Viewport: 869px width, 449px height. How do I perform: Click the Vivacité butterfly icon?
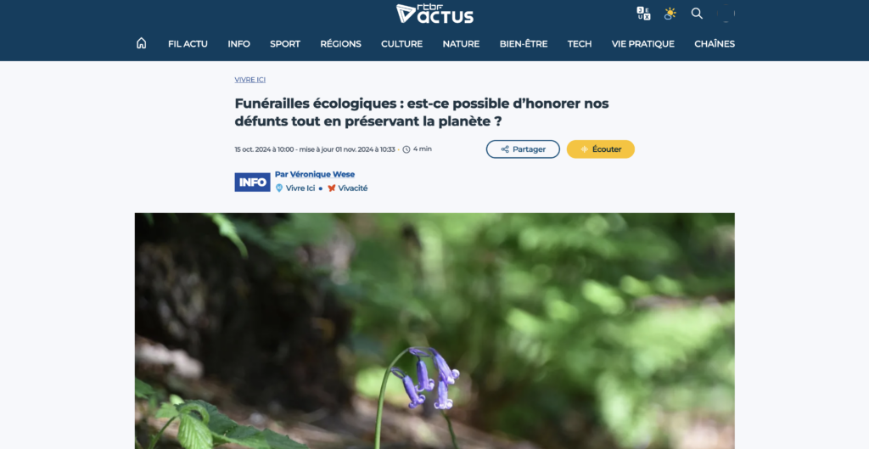click(x=332, y=188)
